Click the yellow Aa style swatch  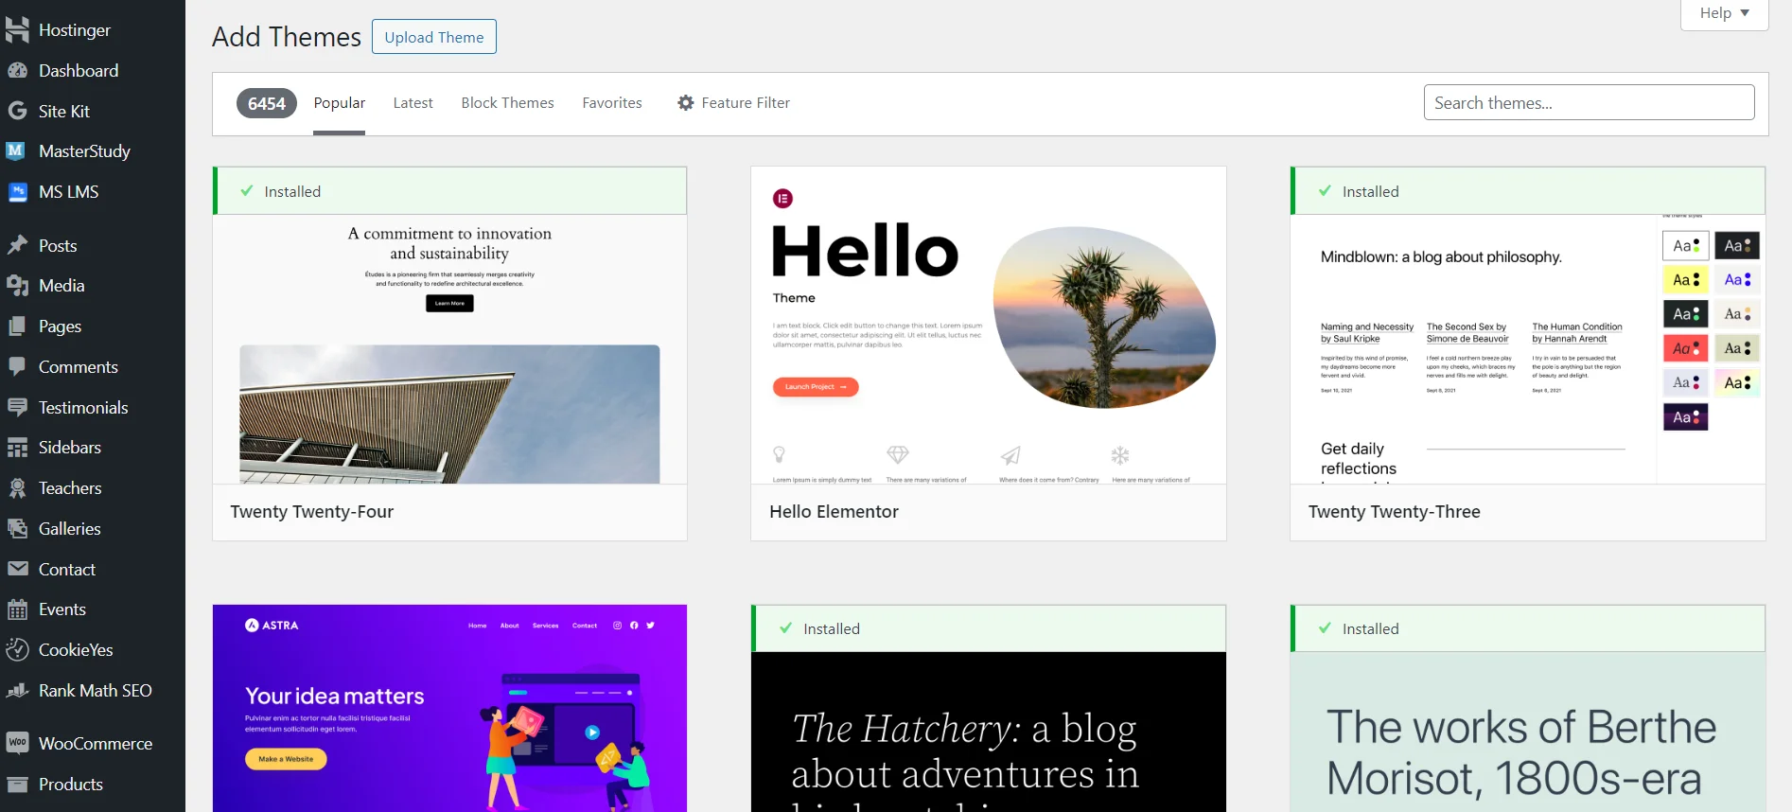click(x=1686, y=279)
